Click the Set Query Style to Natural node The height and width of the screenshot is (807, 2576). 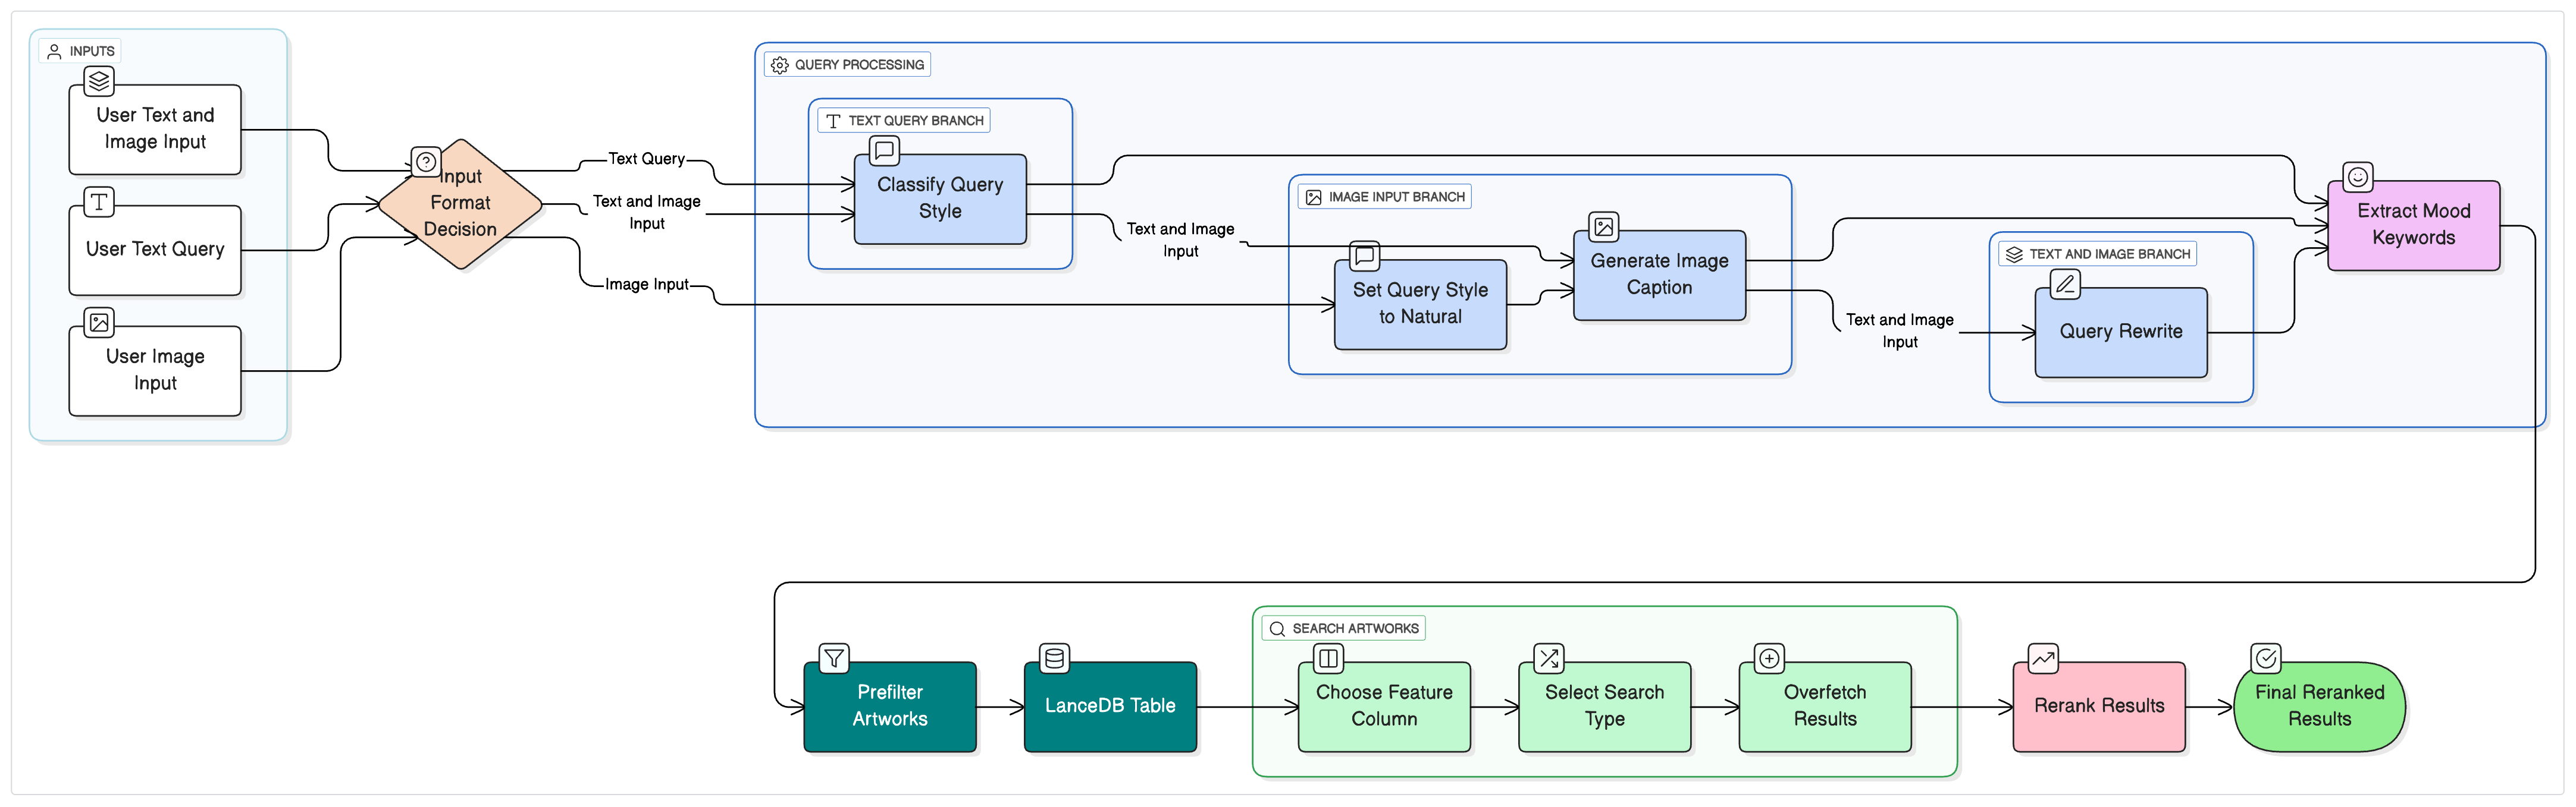1420,305
